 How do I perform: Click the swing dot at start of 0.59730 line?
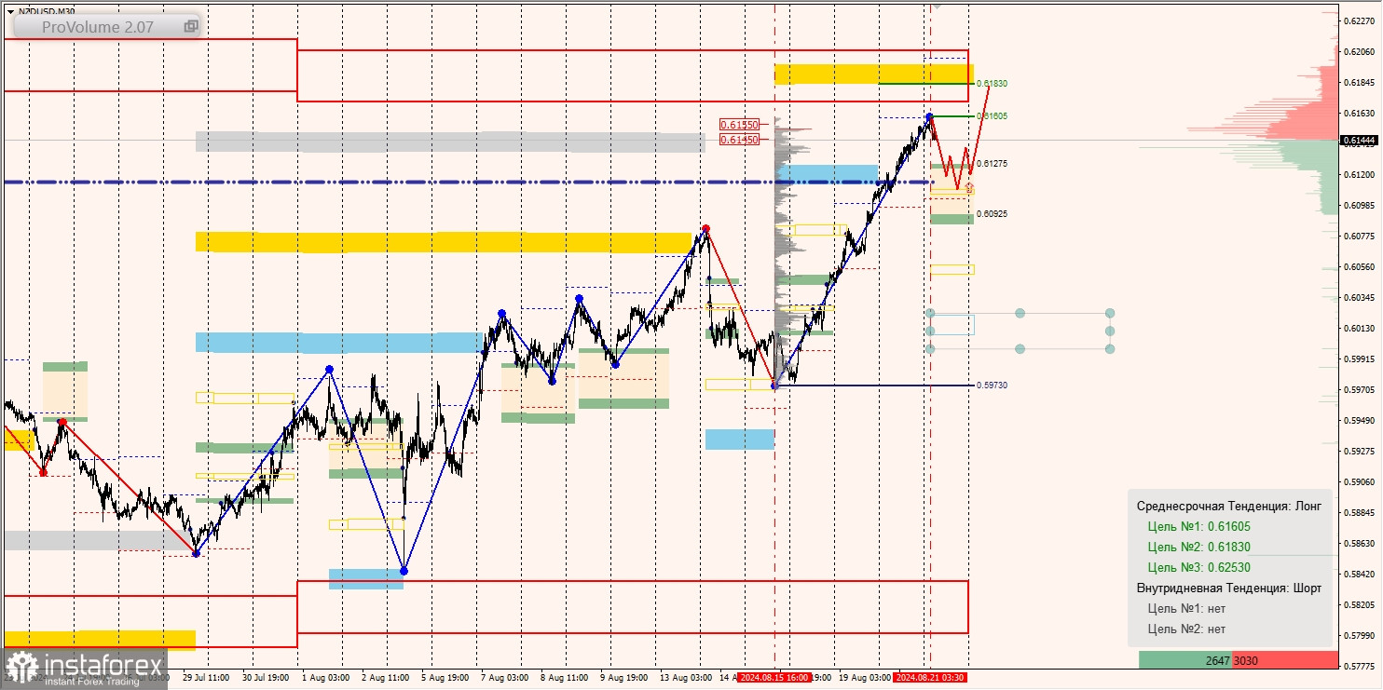point(774,385)
